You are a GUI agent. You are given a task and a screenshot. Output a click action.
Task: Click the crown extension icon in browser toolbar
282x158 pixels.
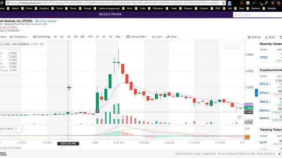pos(273,3)
